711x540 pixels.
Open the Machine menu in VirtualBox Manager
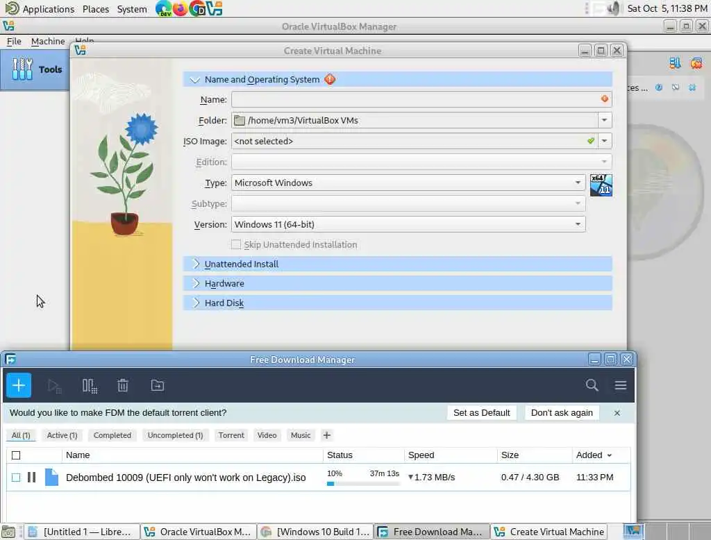pyautogui.click(x=48, y=41)
